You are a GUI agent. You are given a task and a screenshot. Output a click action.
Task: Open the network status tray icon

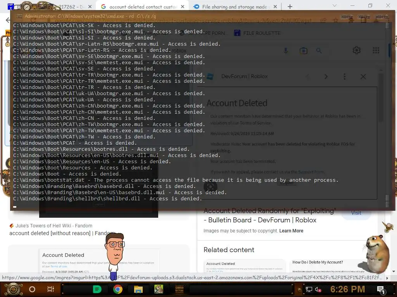pos(309,289)
